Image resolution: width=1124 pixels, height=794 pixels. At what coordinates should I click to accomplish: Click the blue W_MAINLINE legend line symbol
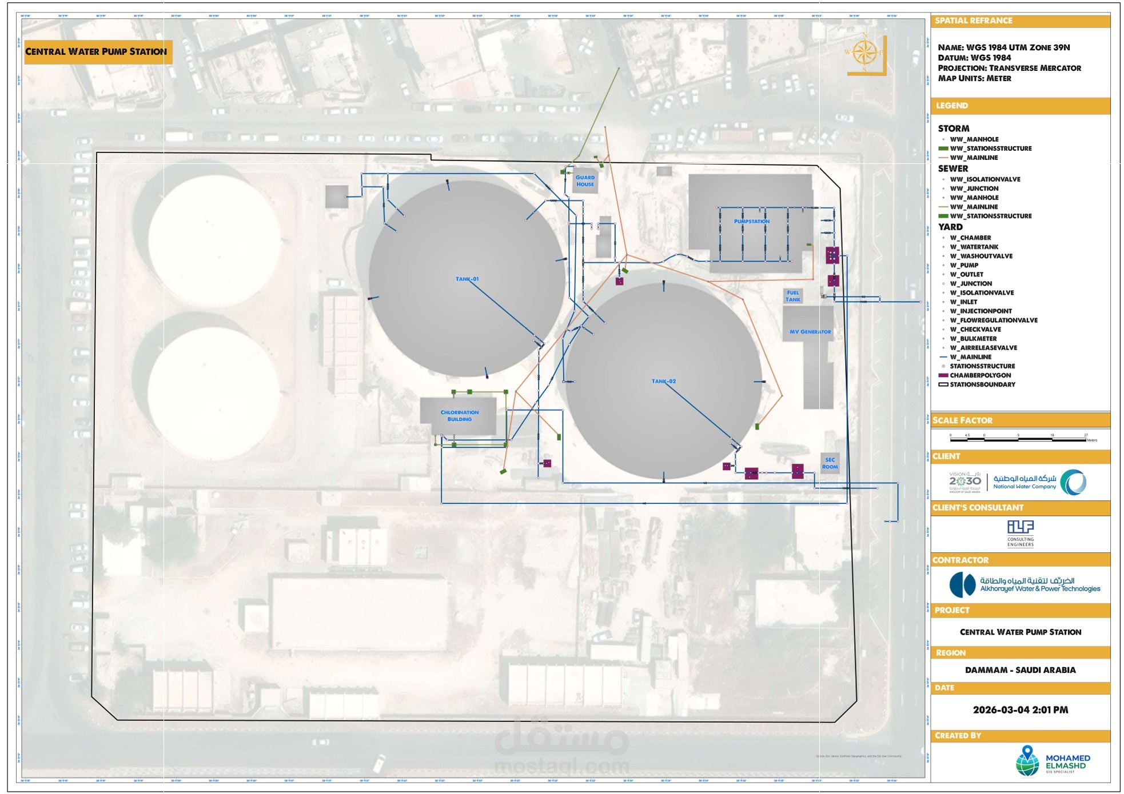[x=943, y=357]
